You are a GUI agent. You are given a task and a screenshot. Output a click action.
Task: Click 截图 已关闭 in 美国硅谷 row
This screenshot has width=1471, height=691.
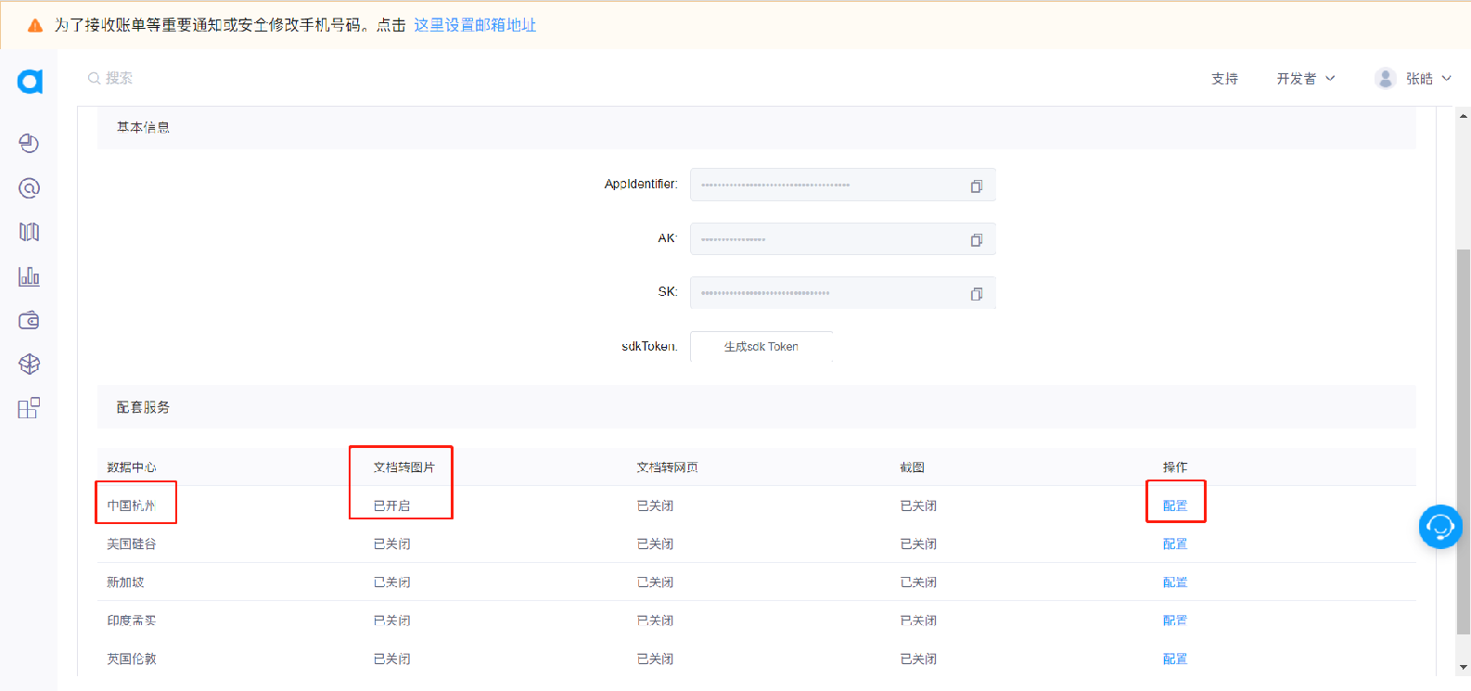click(918, 544)
